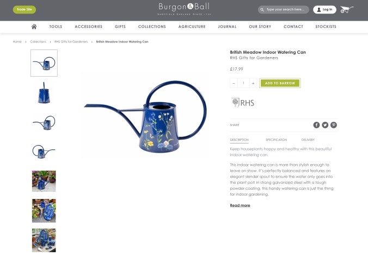Open RHS Gifts for Gardeners breadcrumb
368x268 pixels.
(x=71, y=42)
